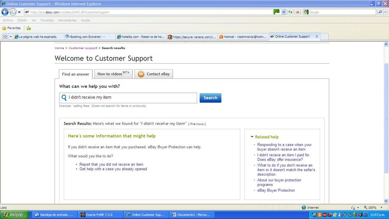389x219 pixels.
Task: Click the Internet zone globe icon in status bar
Action: pos(304,208)
